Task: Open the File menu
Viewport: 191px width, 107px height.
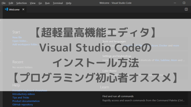Action: click(x=4, y=3)
